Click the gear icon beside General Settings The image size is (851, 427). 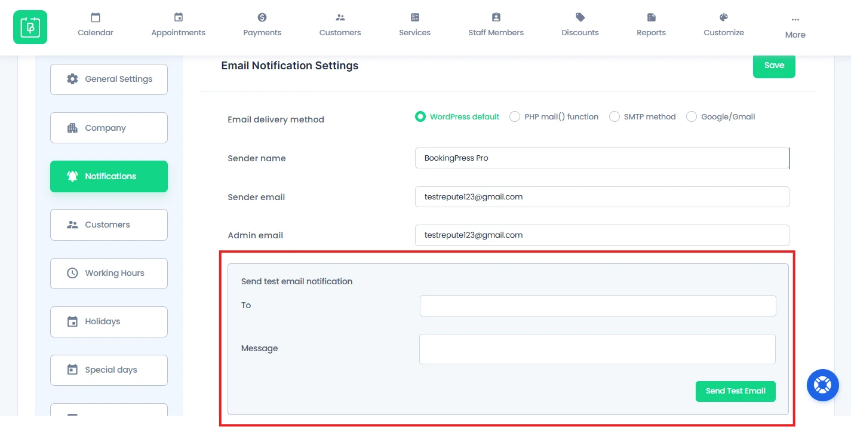point(72,79)
